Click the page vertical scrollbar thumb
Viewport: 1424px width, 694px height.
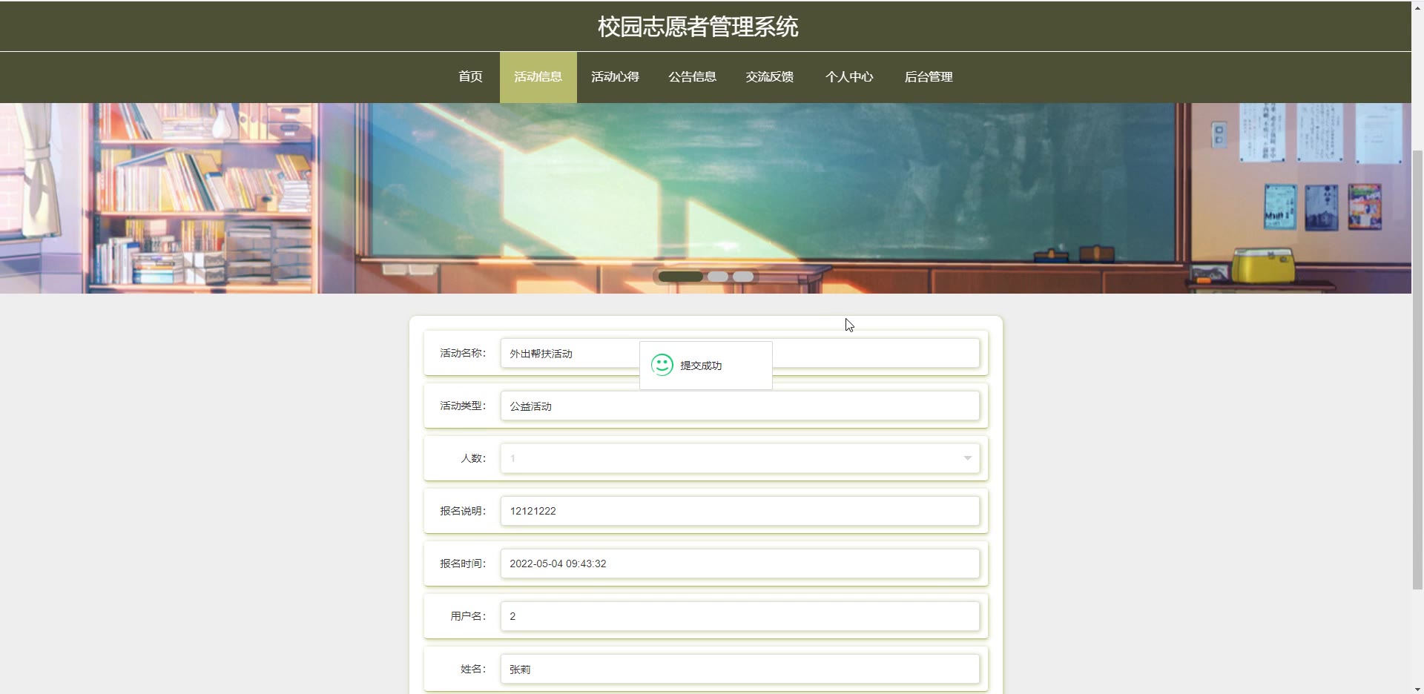coord(1417,369)
